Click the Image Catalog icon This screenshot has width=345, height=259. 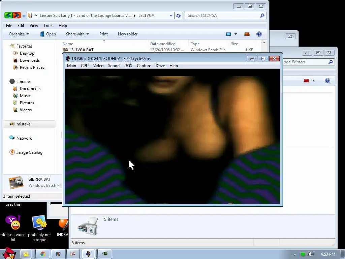click(x=12, y=152)
